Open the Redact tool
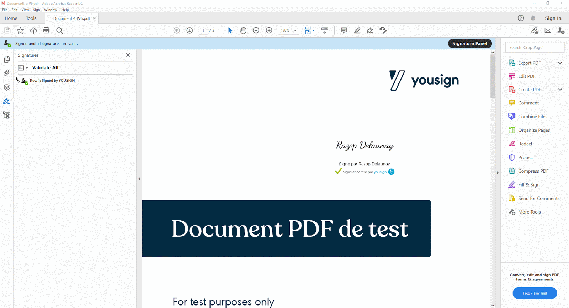 [520, 144]
